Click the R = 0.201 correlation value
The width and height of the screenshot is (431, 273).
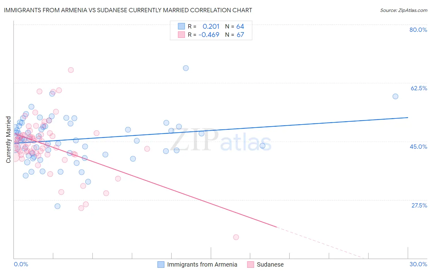point(204,26)
